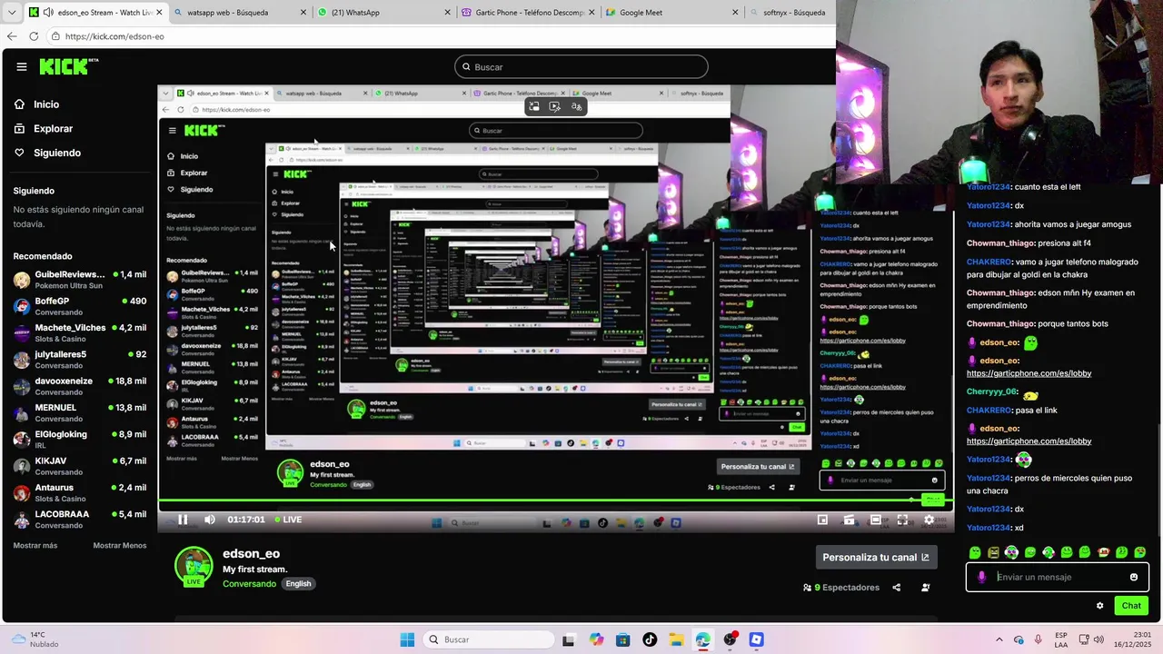The width and height of the screenshot is (1163, 654).
Task: Open TikTok from the taskbar
Action: click(x=650, y=639)
